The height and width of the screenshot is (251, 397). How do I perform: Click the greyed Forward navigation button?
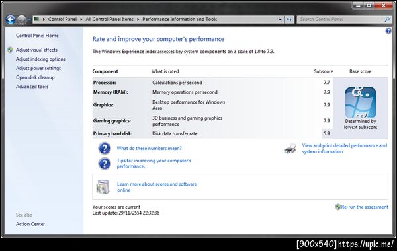click(x=22, y=19)
